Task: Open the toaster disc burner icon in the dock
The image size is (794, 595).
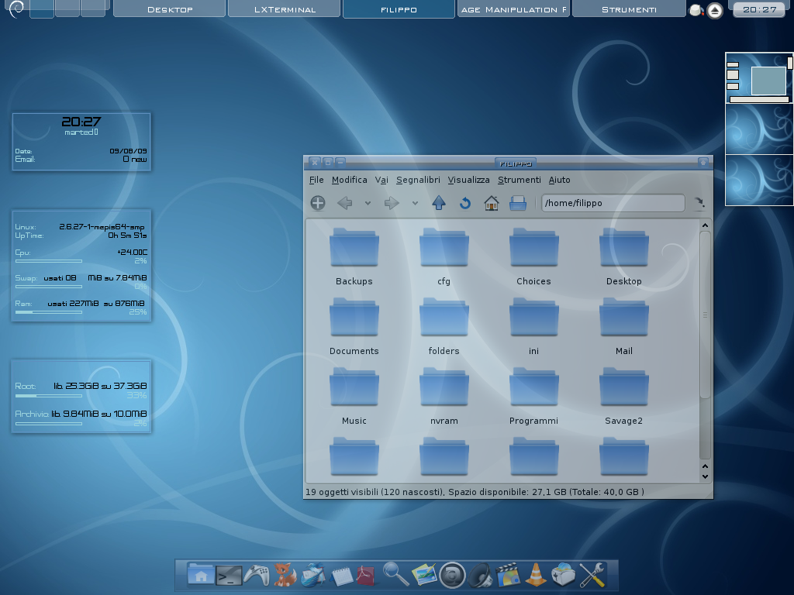Action: pos(563,576)
